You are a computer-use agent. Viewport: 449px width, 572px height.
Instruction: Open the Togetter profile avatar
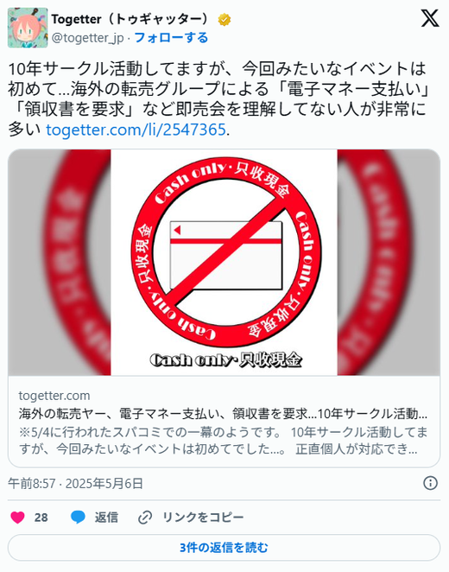pyautogui.click(x=28, y=28)
